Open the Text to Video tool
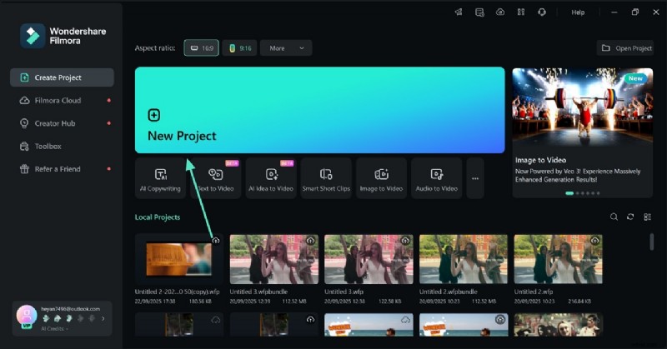Image resolution: width=667 pixels, height=349 pixels. pyautogui.click(x=216, y=178)
